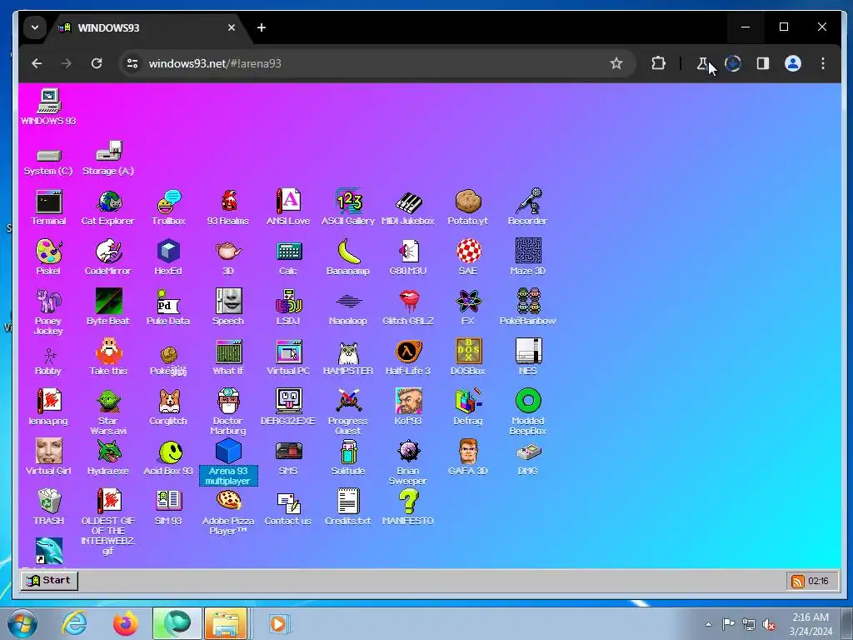Go back in browser history
Screen dimensions: 853x640
coord(37,63)
